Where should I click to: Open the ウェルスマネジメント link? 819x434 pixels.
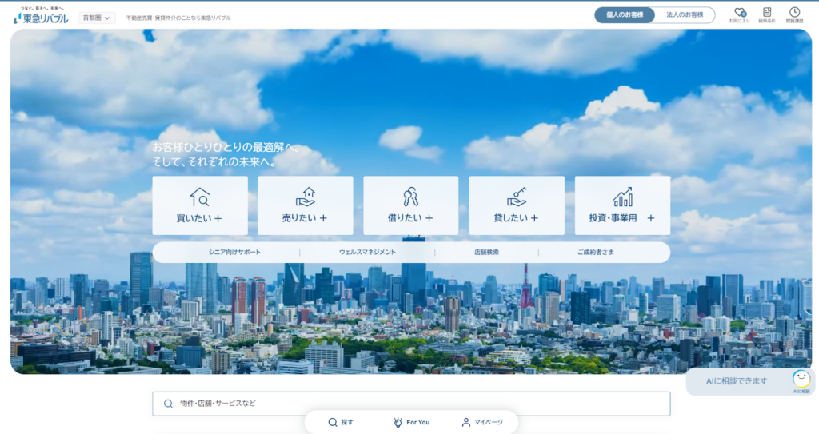367,253
